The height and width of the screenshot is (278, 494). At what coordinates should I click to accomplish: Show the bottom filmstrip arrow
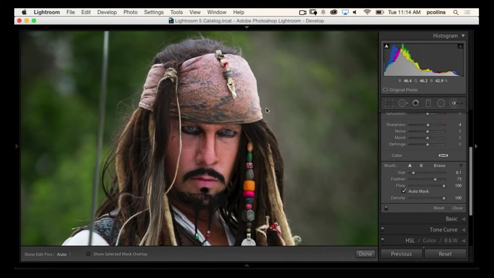coord(247,265)
